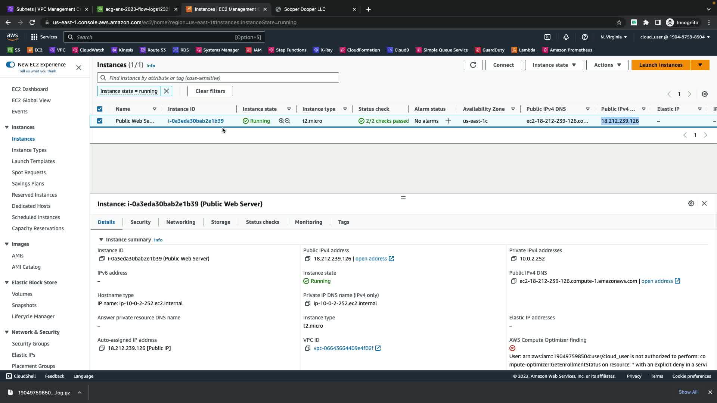Click the Clear filters button
Viewport: 717px width, 403px height.
coord(210,91)
